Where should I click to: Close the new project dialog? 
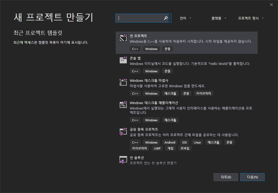(x=271, y=5)
